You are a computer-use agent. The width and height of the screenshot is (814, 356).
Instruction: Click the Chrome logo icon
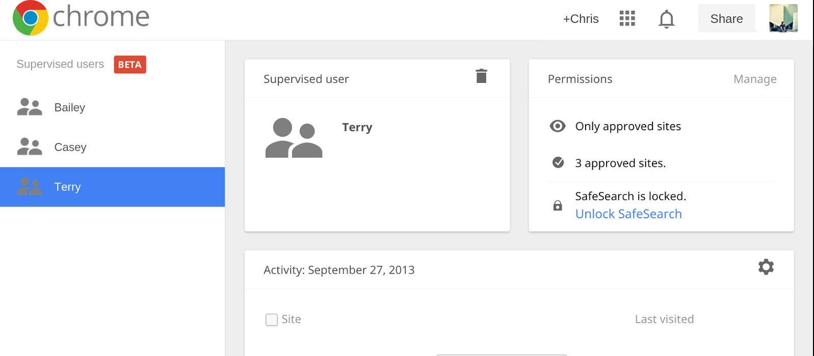tap(31, 18)
